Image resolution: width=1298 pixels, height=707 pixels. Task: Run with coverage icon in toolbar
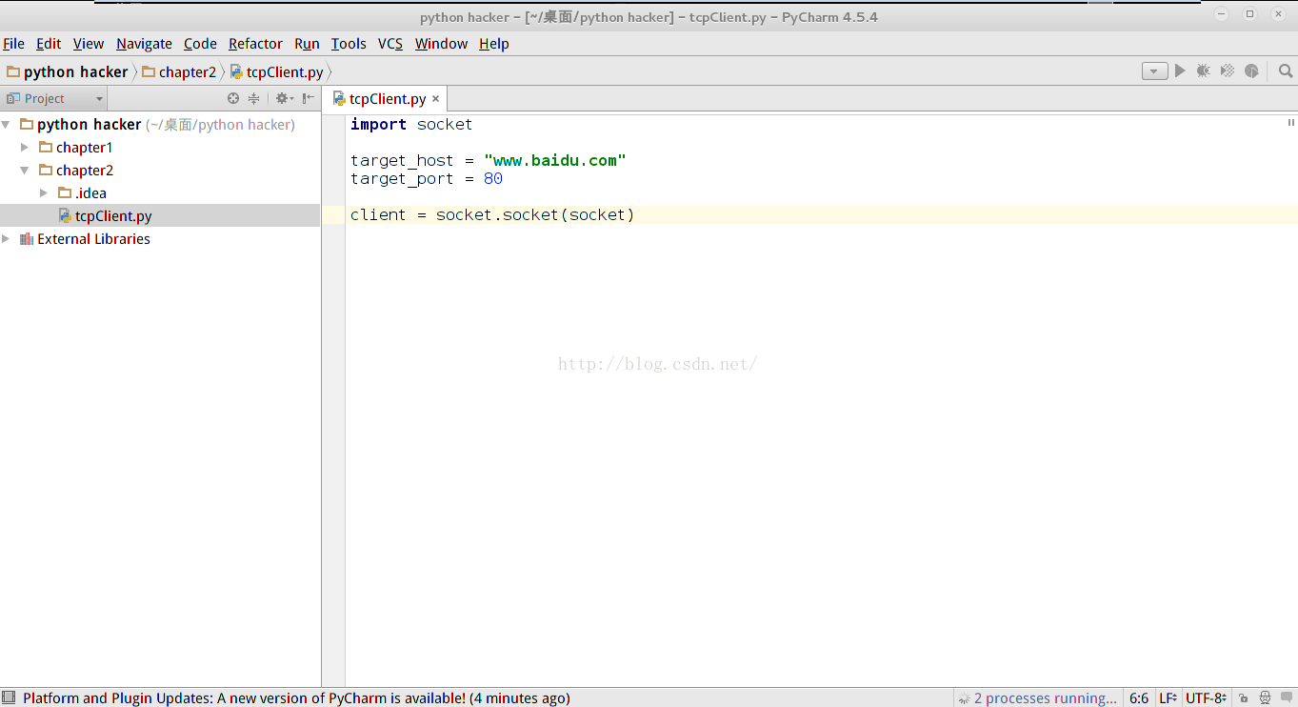tap(1228, 71)
